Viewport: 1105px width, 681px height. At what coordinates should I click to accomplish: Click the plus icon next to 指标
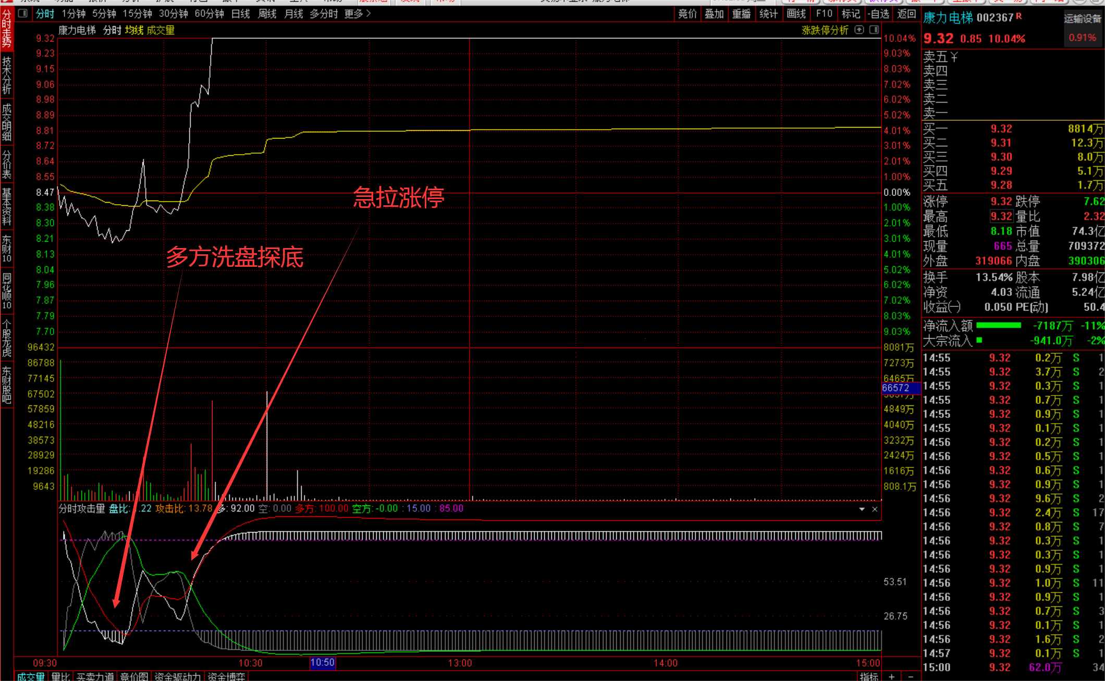click(892, 676)
